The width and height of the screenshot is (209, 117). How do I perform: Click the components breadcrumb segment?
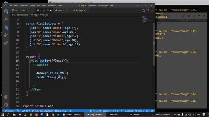(x=23, y=15)
